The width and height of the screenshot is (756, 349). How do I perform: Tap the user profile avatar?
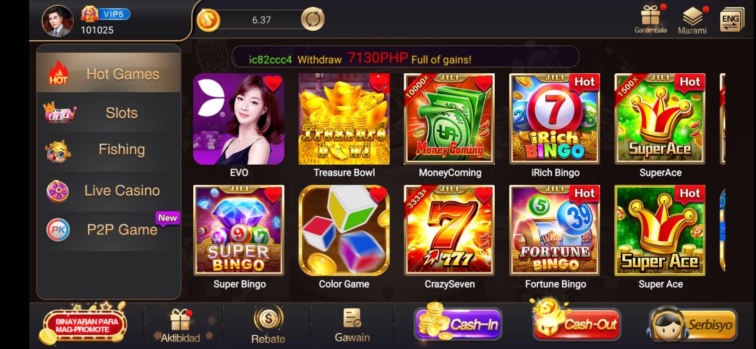[58, 20]
